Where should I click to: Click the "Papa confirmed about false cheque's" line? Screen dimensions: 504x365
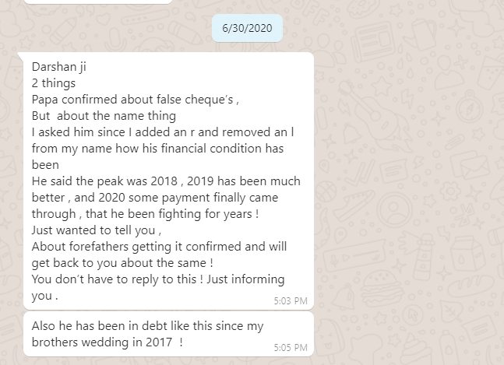tap(135, 99)
